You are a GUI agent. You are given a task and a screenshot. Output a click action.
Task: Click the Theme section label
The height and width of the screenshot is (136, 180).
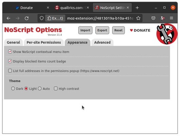tap(15, 81)
